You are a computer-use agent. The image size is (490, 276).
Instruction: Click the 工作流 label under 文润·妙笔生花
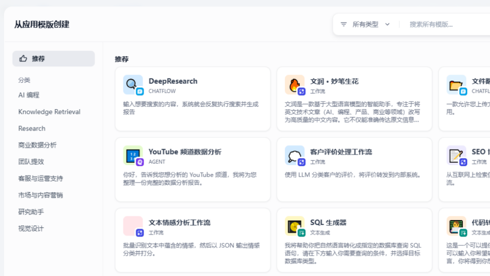[x=318, y=91]
